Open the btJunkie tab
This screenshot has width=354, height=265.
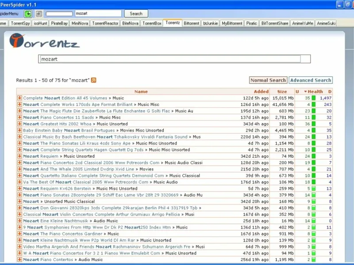click(x=211, y=23)
